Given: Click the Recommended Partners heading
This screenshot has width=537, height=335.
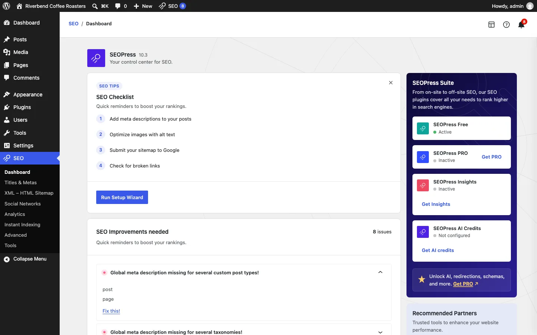Looking at the screenshot, I should click(445, 313).
